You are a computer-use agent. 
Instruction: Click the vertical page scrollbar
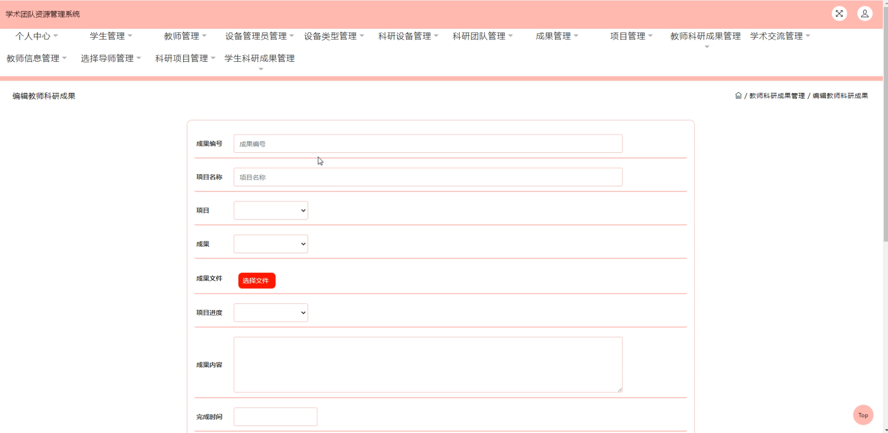[885, 124]
